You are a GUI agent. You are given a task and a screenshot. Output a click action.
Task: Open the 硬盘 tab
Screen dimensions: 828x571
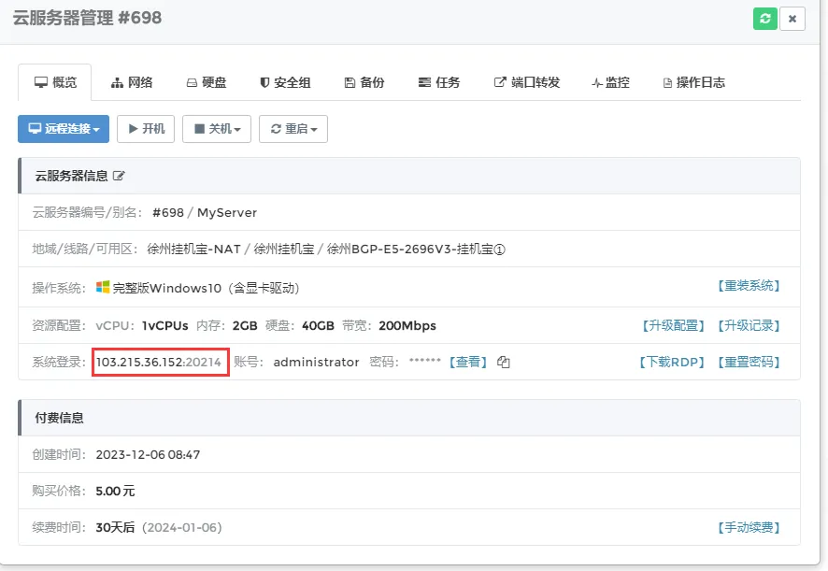(206, 82)
